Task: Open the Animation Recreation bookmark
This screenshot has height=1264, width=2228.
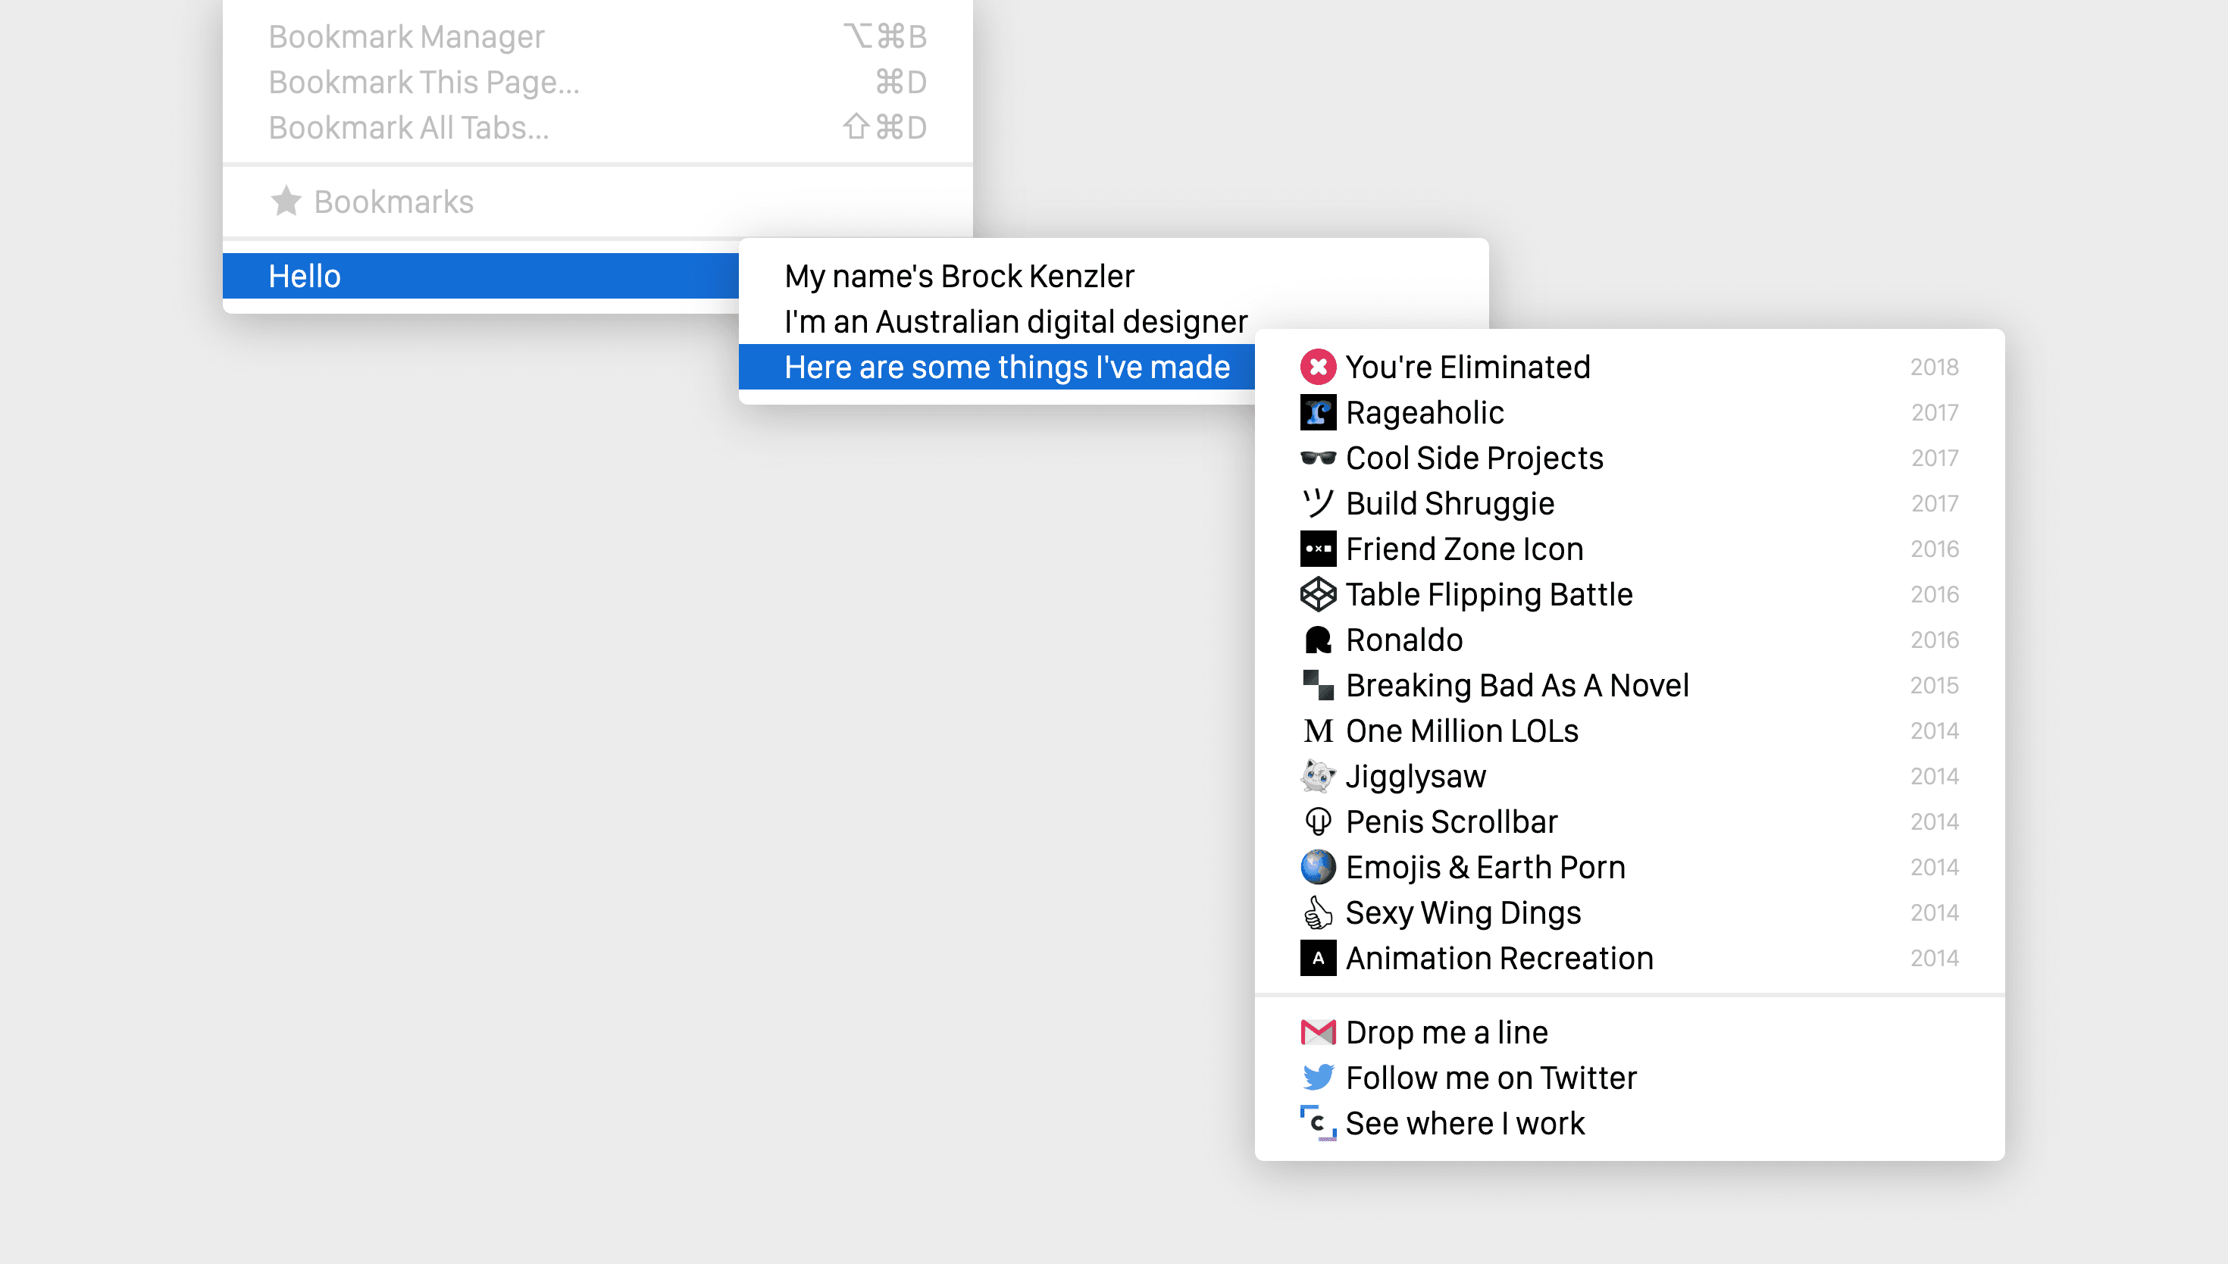Action: [x=1499, y=959]
